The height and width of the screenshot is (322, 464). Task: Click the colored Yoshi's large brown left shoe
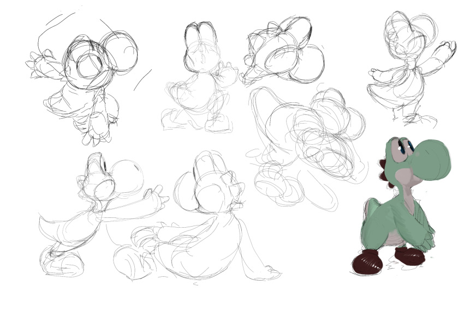click(x=367, y=262)
